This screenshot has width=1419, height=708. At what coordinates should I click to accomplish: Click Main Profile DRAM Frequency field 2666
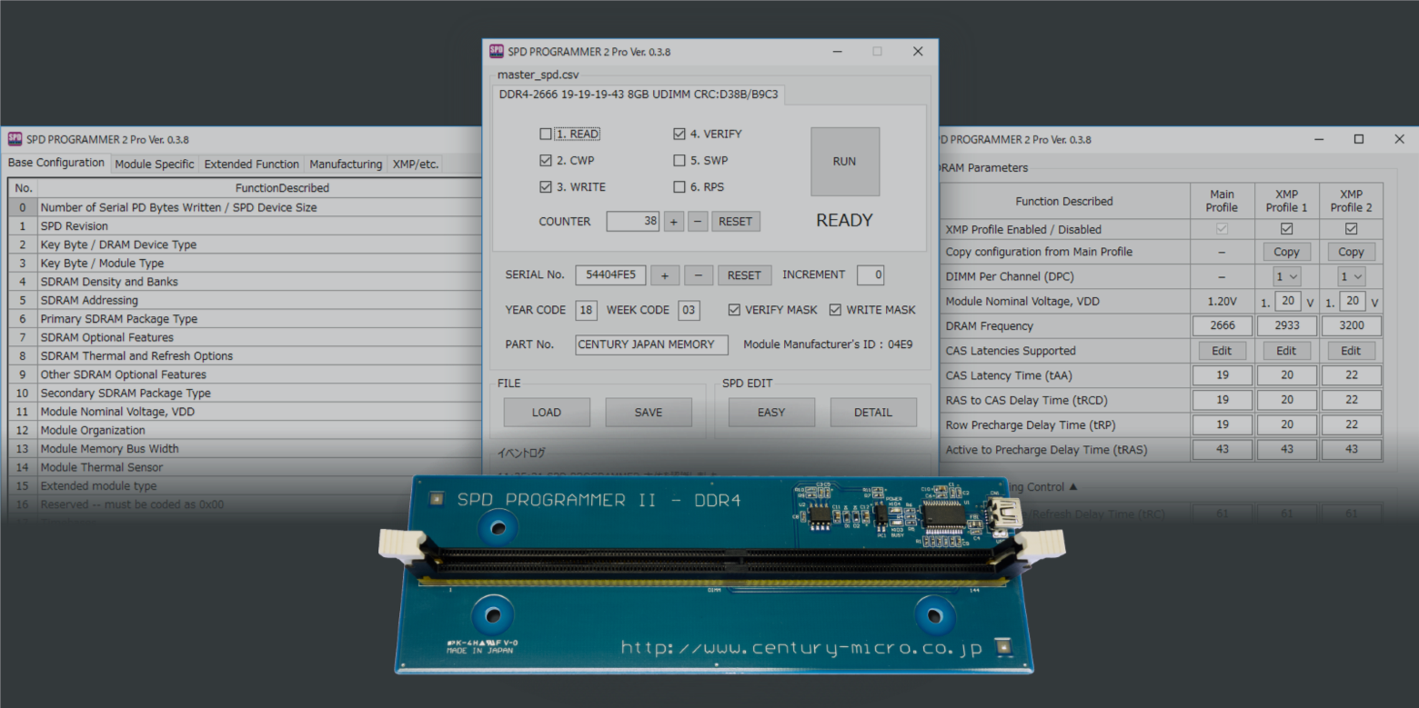[1223, 325]
